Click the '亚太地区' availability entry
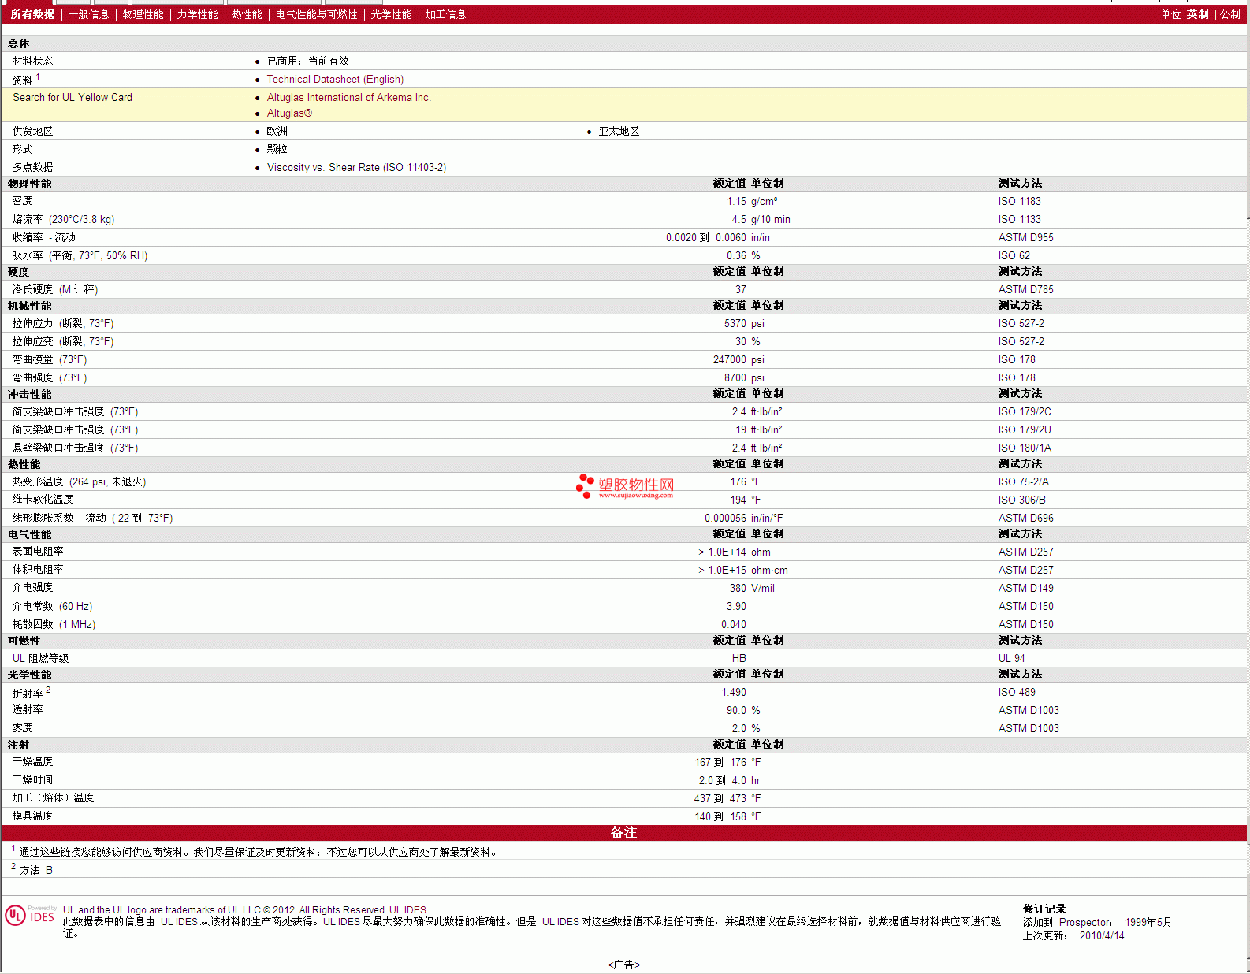This screenshot has width=1250, height=974. click(x=619, y=131)
